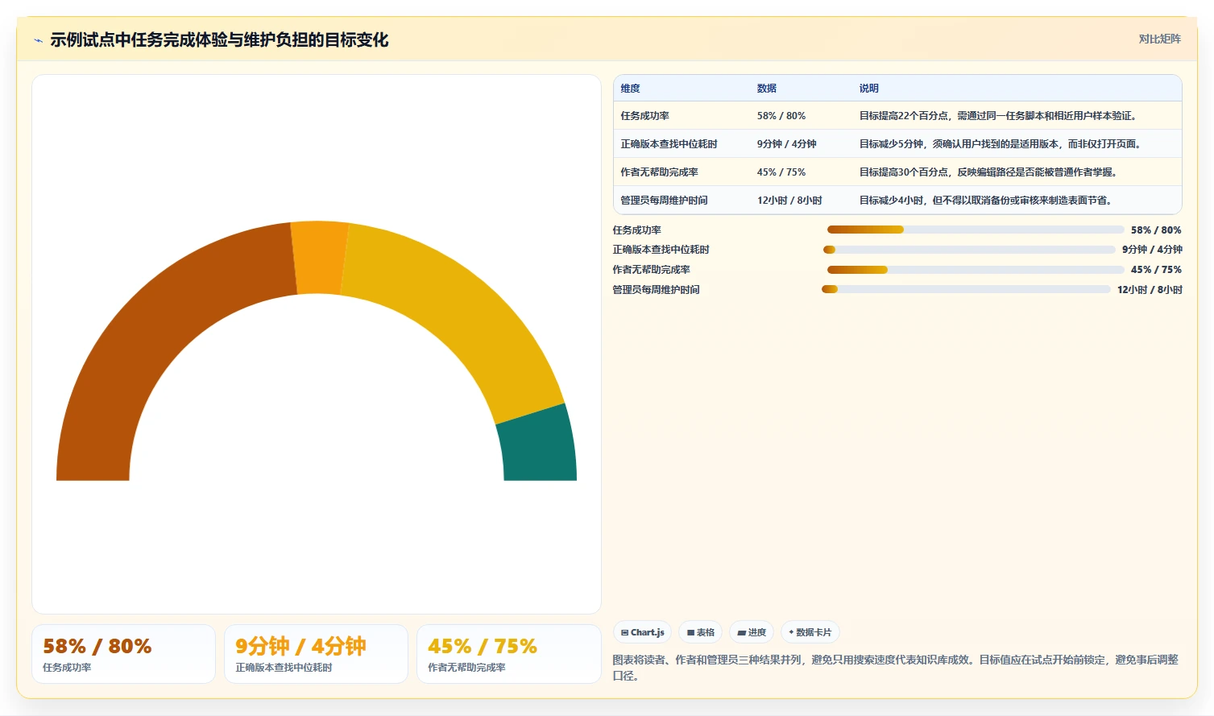Open the 9分钟 / 4分钟 data card

point(316,654)
